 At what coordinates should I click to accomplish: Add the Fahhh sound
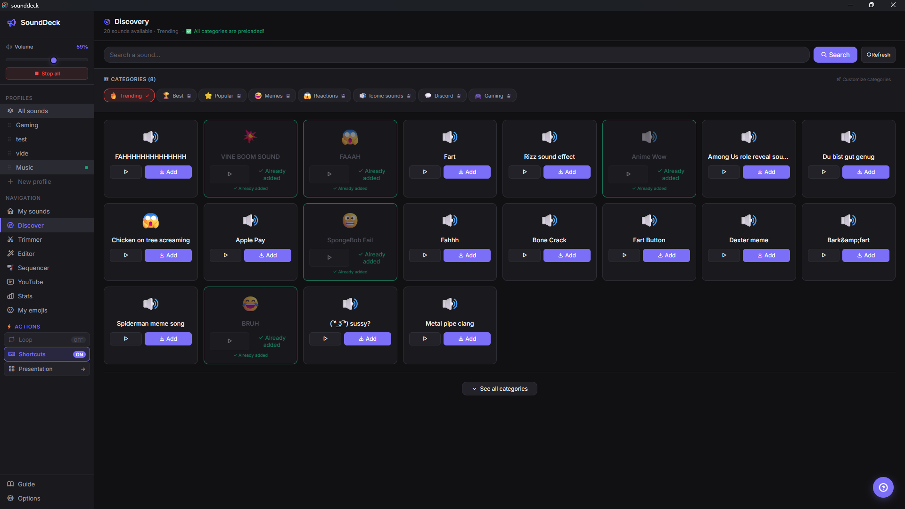point(467,255)
